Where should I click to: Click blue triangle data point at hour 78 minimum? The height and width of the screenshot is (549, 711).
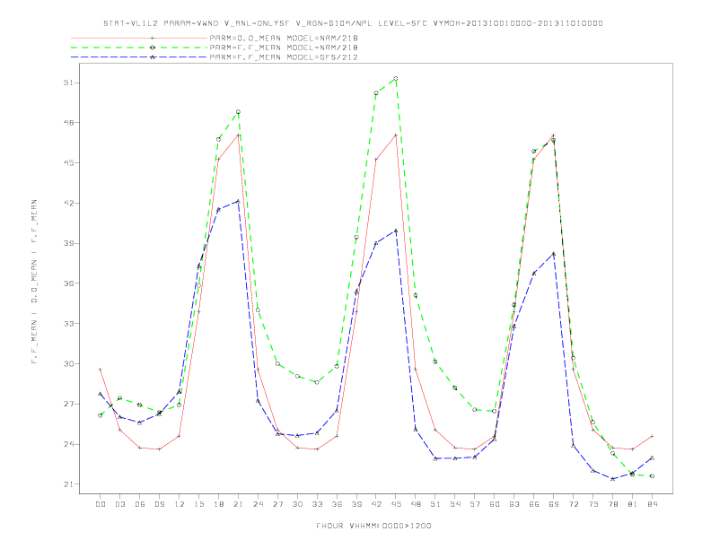(612, 479)
